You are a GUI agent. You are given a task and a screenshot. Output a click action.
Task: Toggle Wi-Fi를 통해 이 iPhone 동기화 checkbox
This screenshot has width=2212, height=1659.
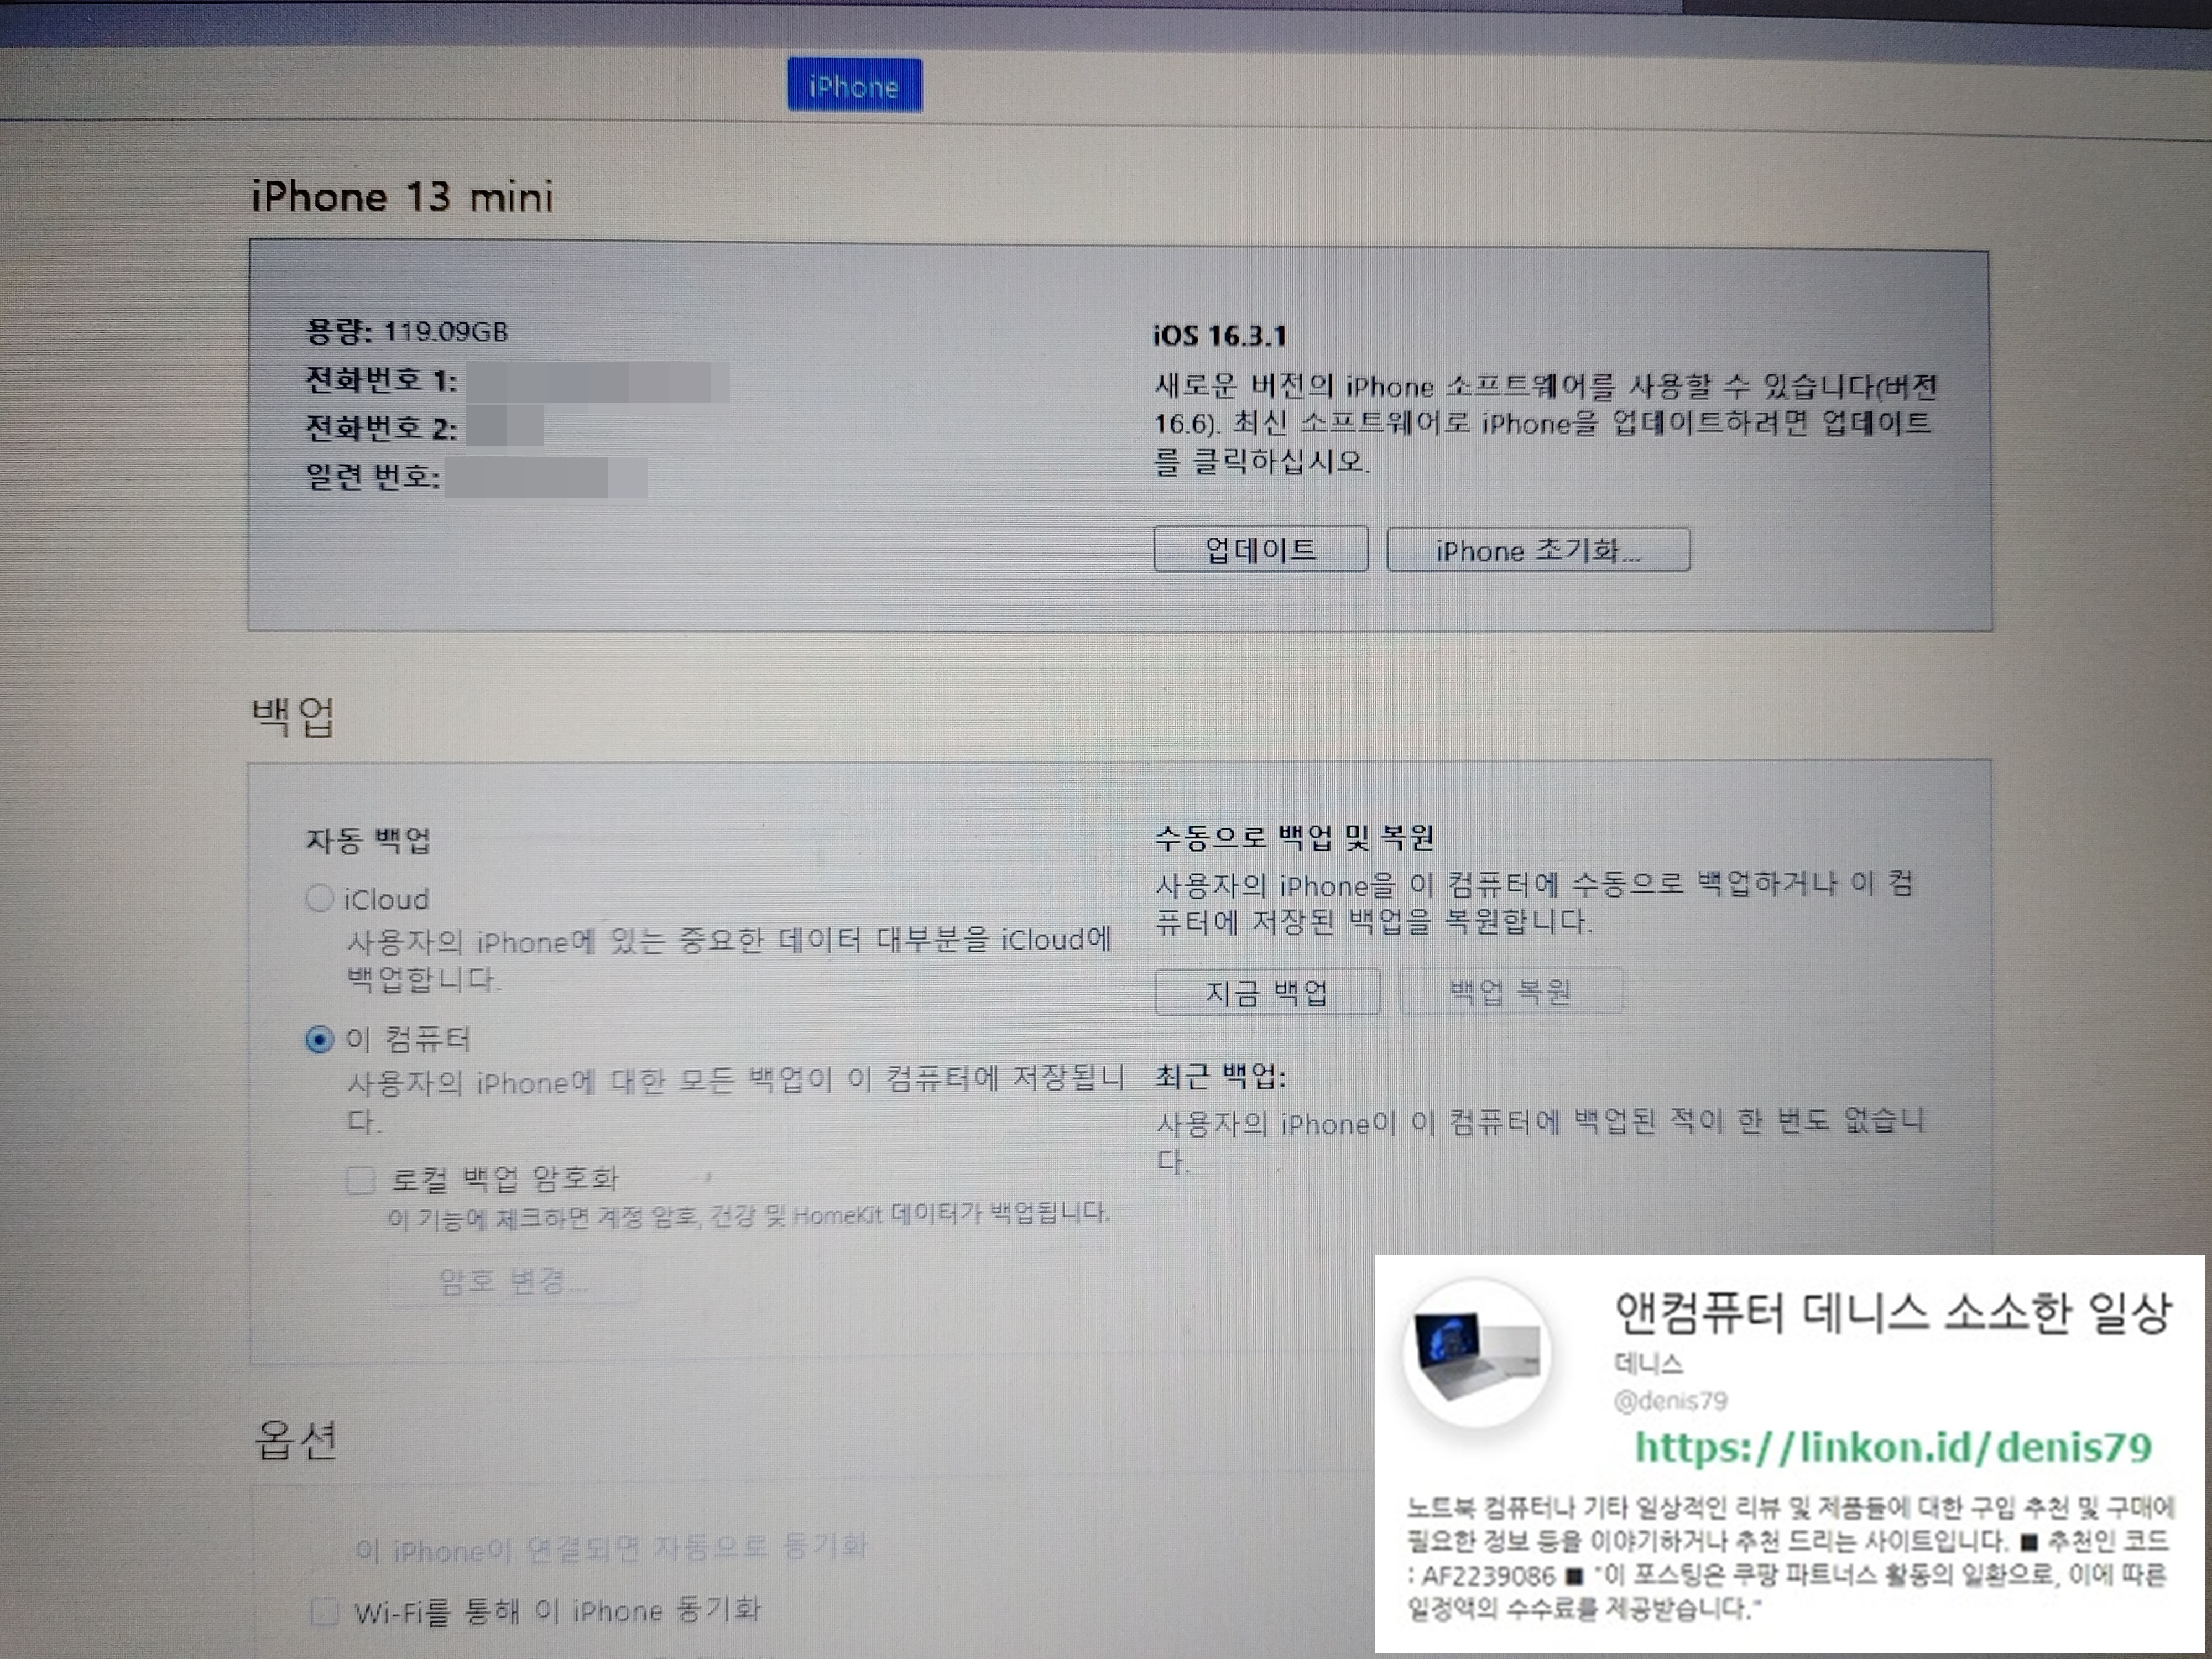point(324,1611)
